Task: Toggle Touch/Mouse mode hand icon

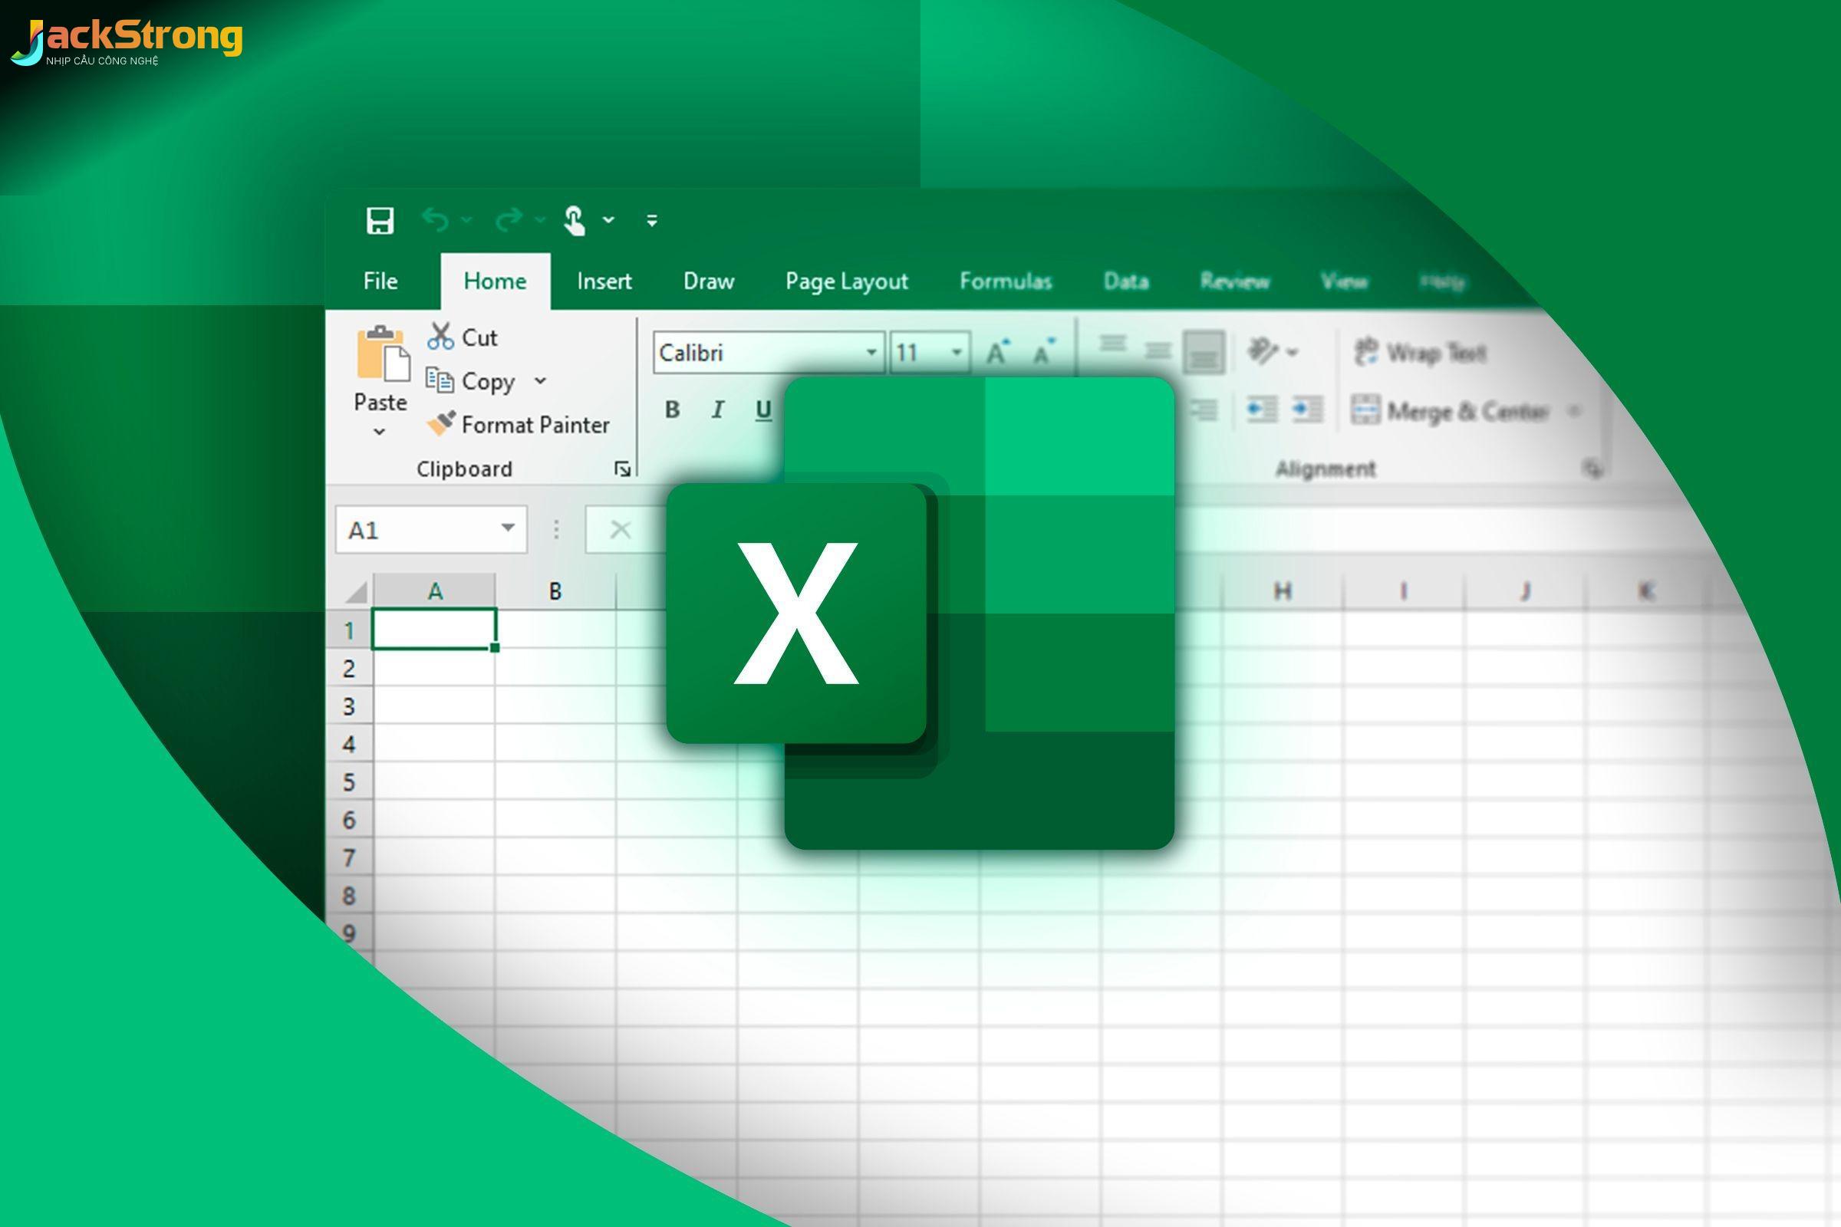Action: pos(575,221)
